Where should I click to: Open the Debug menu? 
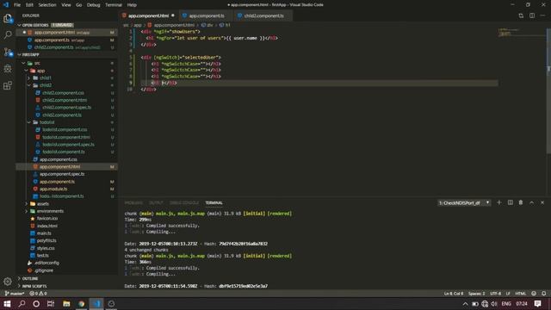pyautogui.click(x=94, y=5)
